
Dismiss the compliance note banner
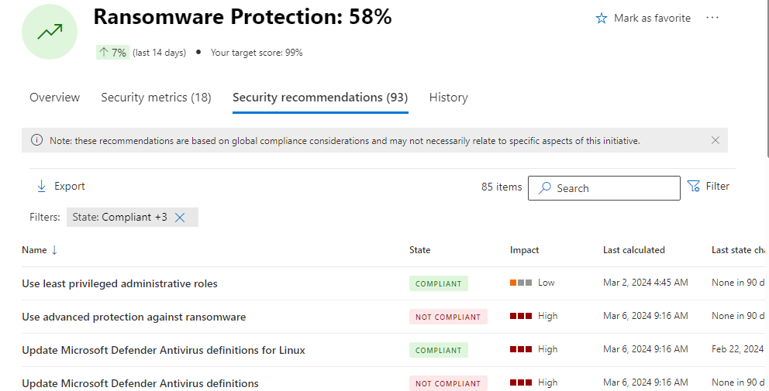(x=716, y=141)
